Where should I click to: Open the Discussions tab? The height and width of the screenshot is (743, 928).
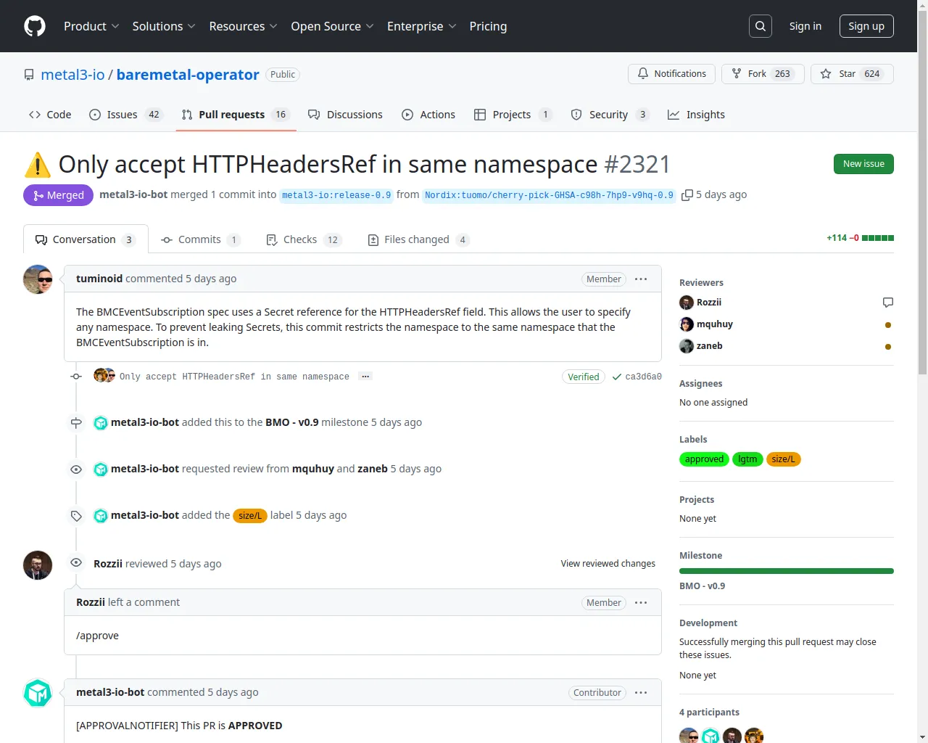(x=345, y=115)
